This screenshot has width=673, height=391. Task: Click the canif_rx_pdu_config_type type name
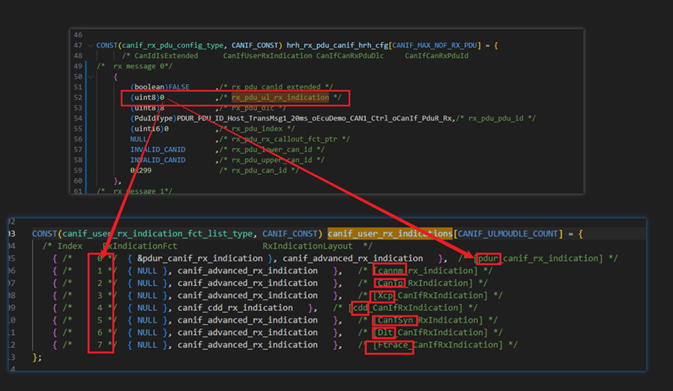[x=173, y=45]
